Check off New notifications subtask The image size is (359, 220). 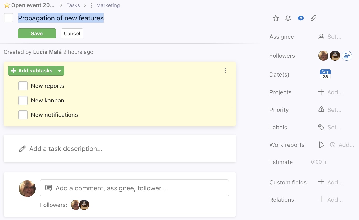coord(23,115)
